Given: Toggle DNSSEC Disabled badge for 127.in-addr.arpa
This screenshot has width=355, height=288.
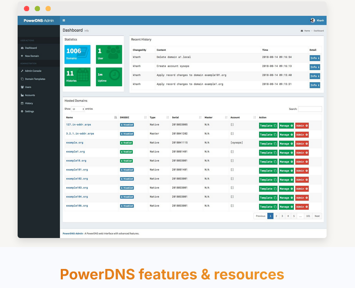Looking at the screenshot, I should click(x=127, y=125).
